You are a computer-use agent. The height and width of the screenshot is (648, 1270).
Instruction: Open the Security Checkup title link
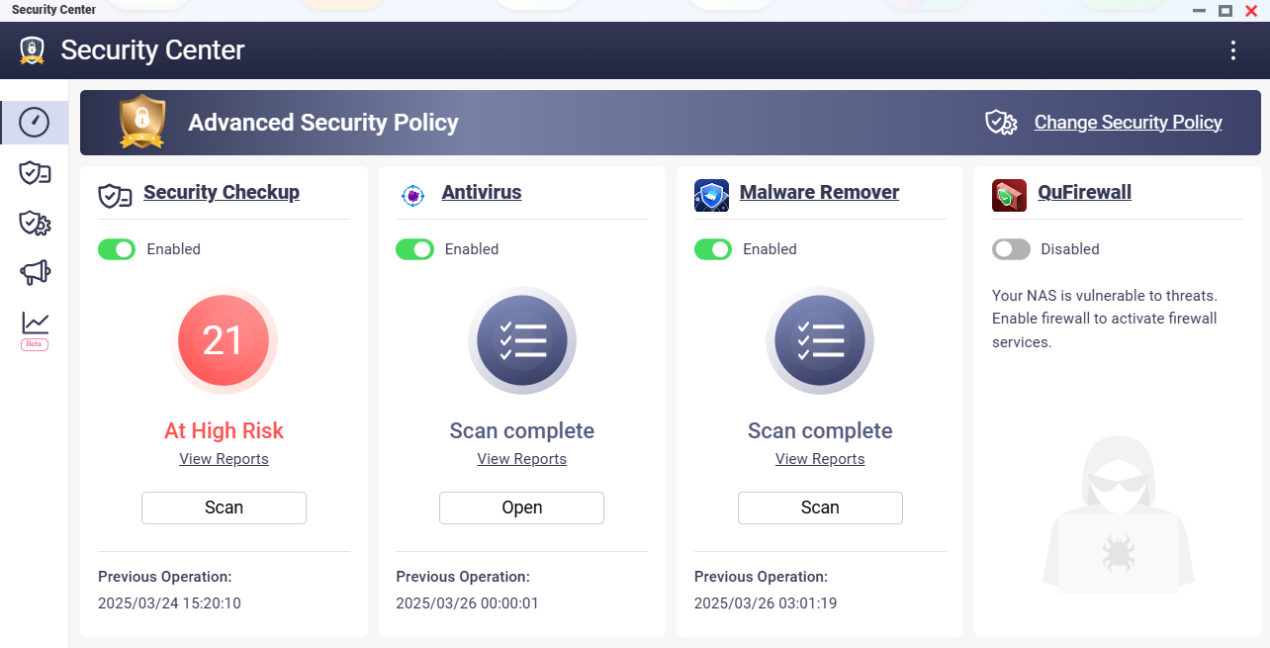click(222, 192)
